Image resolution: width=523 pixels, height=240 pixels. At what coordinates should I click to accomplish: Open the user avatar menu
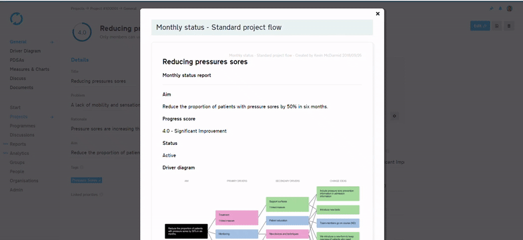(510, 9)
